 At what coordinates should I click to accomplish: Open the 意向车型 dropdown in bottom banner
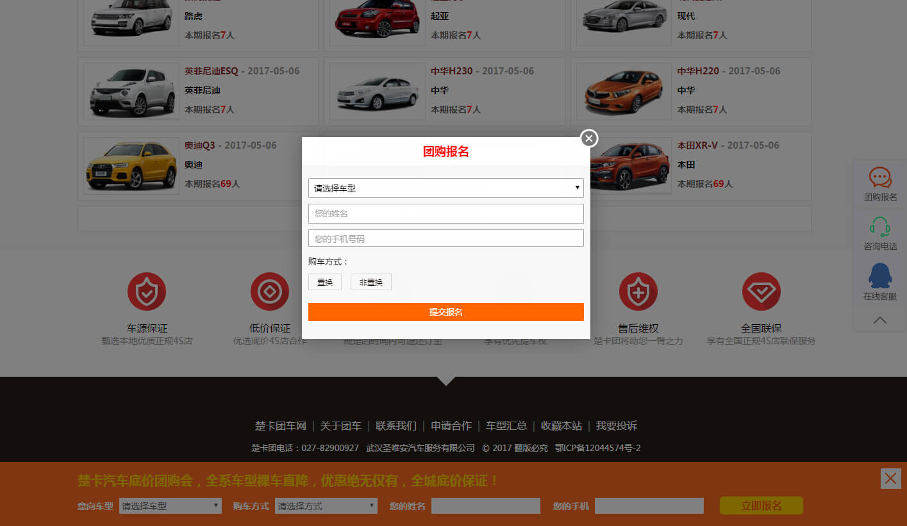(171, 505)
